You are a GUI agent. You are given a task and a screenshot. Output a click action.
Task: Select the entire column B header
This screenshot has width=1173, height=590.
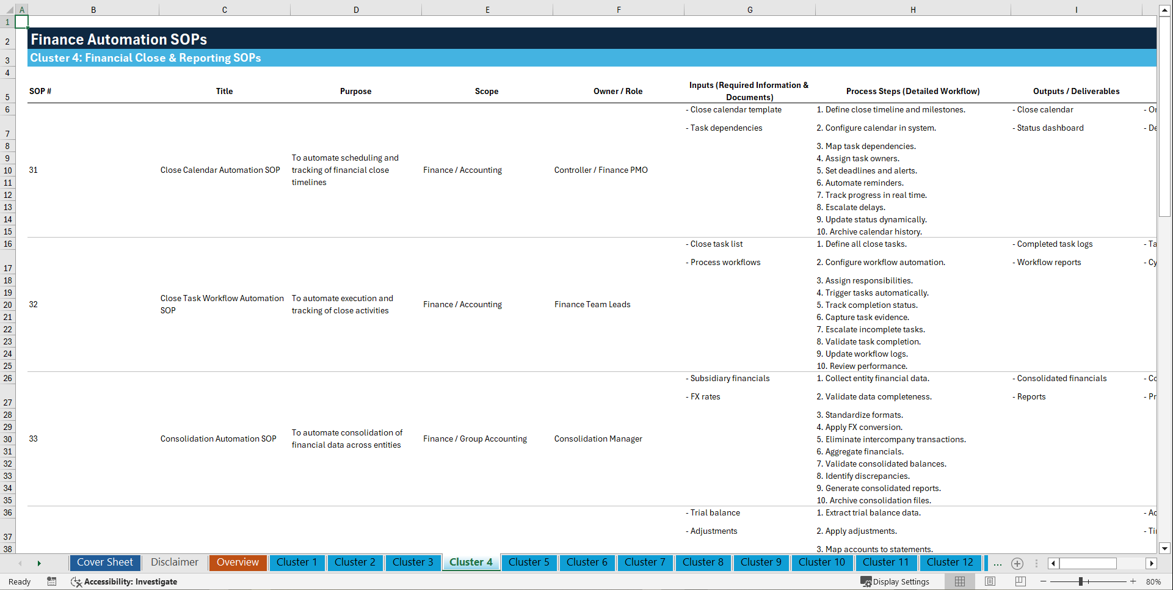pos(93,9)
